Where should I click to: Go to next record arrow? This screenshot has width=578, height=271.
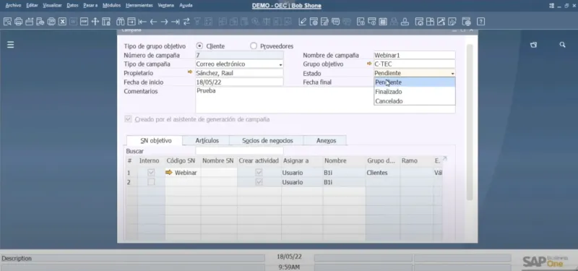165,22
